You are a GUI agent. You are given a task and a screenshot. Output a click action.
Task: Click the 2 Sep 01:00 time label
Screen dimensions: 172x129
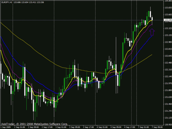pyautogui.click(x=20, y=127)
